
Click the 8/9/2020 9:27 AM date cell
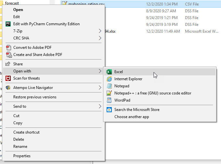tap(161, 11)
